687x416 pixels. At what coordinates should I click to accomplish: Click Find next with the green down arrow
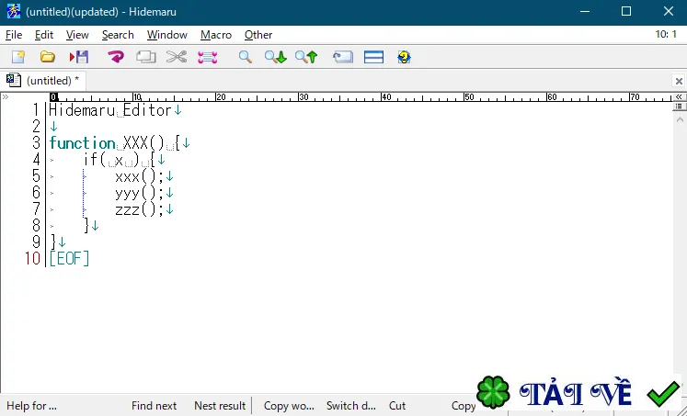pyautogui.click(x=276, y=57)
